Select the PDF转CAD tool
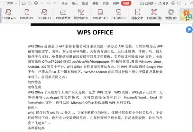193x132 pixels. click(100, 15)
